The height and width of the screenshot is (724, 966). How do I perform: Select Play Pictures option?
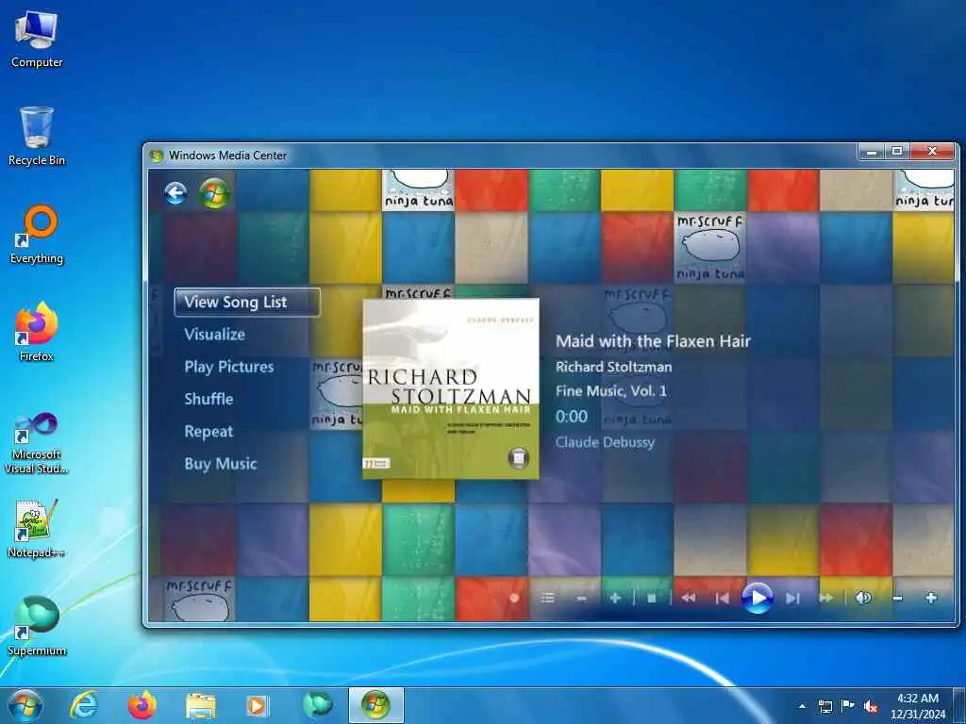tap(228, 367)
